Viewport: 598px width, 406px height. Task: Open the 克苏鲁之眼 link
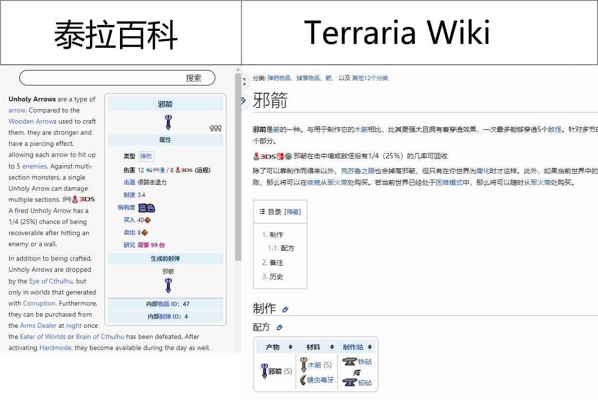[x=358, y=171]
